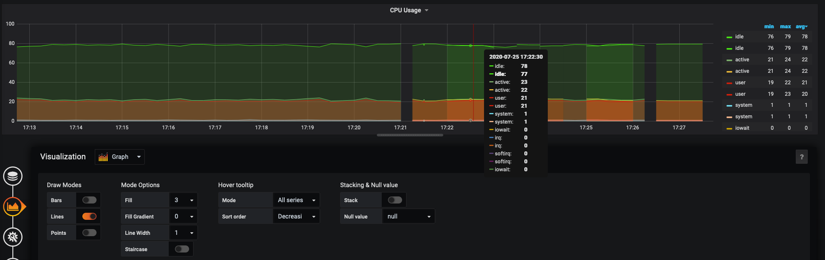Select the Visualization chart tab icon

coord(13,206)
